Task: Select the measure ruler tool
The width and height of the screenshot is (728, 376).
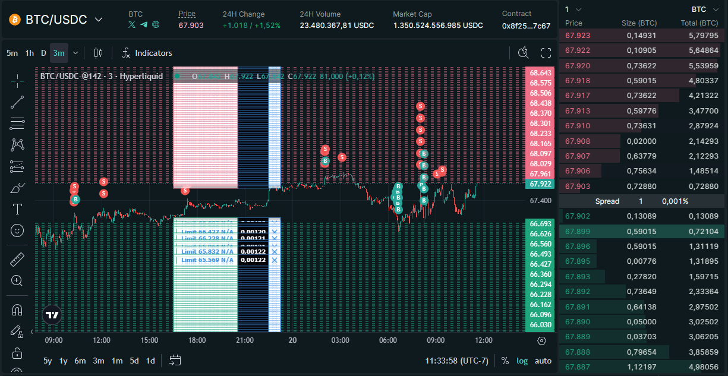Action: 17,259
